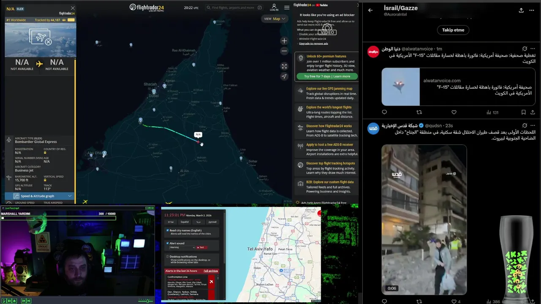This screenshot has width=541, height=304.
Task: Click the Takip etme button
Action: (453, 30)
